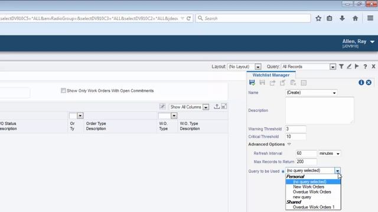Select Overdue Work Orders personal query
Screen dimensions: 378x212
[x=313, y=192]
